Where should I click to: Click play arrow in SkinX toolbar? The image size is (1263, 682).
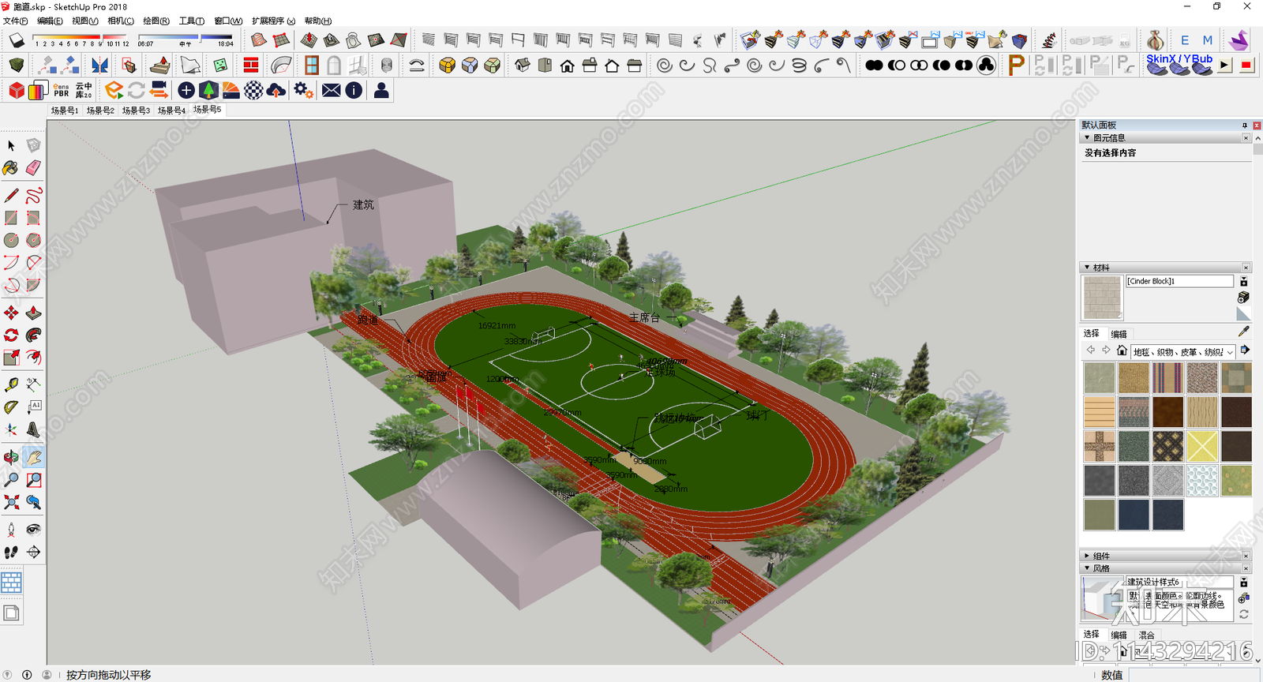(x=1225, y=66)
